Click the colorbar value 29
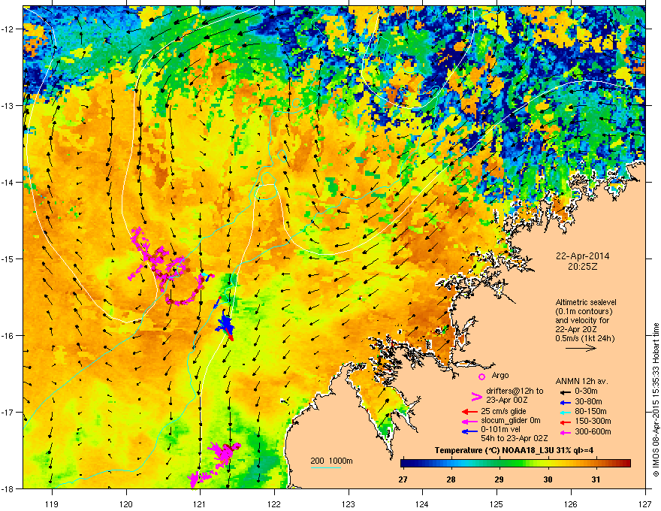The image size is (661, 511). click(x=499, y=479)
